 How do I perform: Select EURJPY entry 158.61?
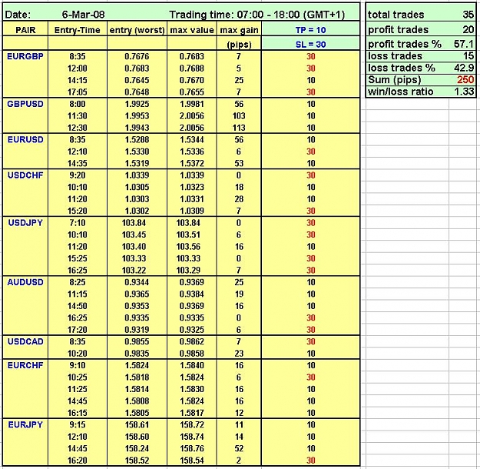coord(137,425)
